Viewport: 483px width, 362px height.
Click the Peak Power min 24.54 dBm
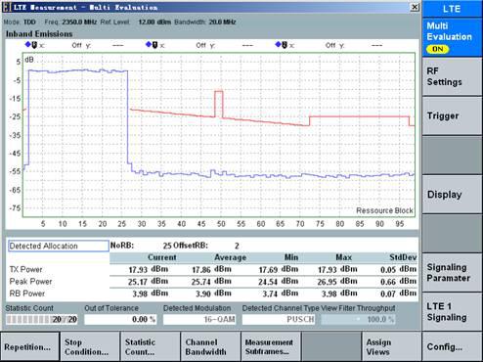click(x=279, y=281)
